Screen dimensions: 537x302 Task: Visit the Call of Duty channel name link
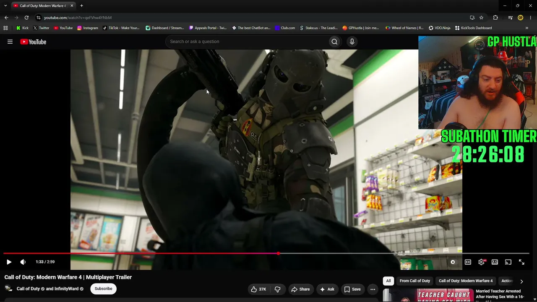28,289
